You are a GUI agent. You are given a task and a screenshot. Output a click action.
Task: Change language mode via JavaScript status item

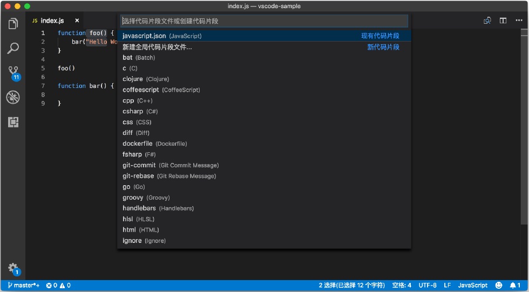coord(473,286)
